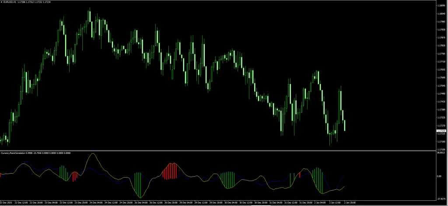Screen dimensions: 448x206
Task: Click the 29 Dec 12:00 time label
Action: click(x=201, y=203)
